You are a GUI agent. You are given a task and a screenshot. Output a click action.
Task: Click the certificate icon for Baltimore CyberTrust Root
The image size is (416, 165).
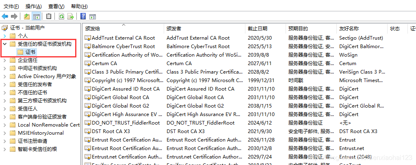point(88,47)
